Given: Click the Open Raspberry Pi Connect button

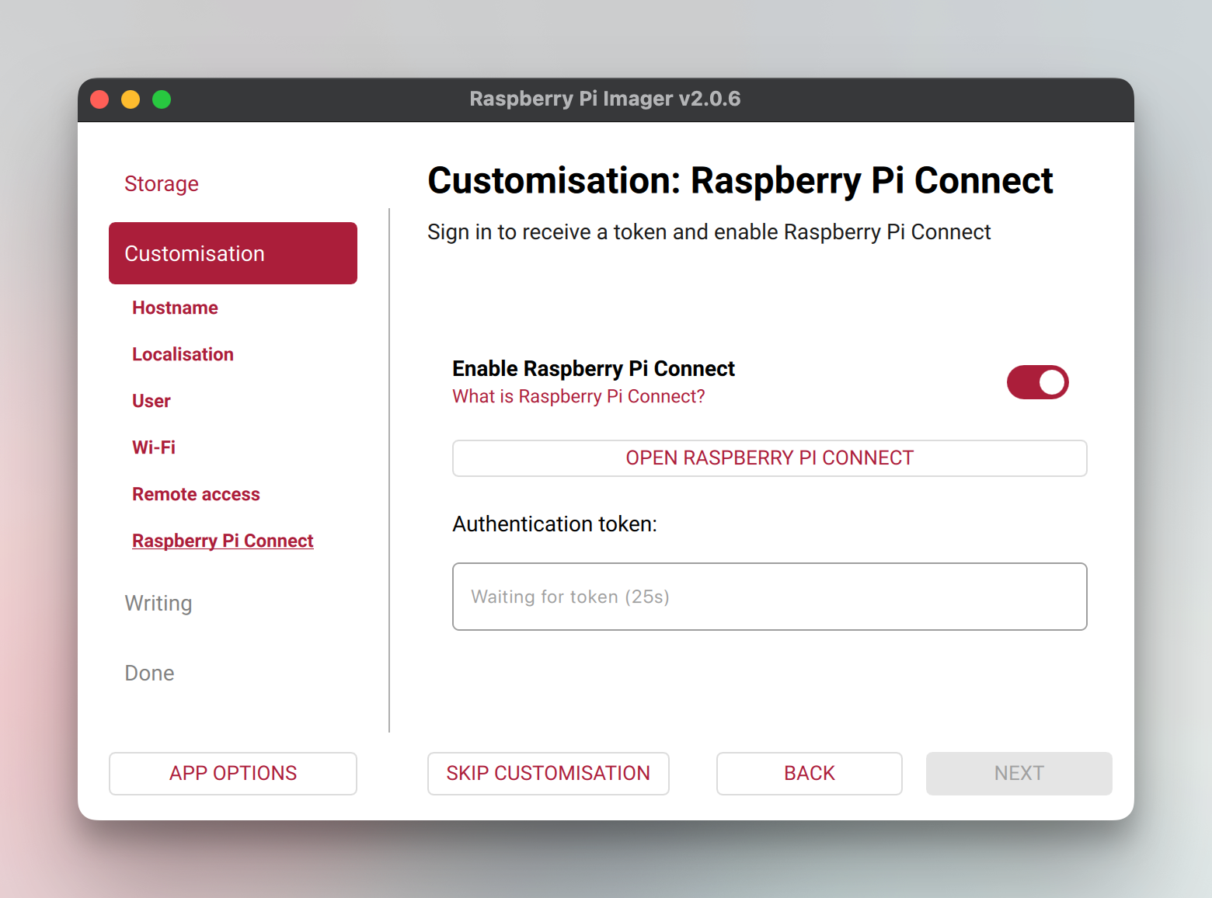Looking at the screenshot, I should [770, 458].
